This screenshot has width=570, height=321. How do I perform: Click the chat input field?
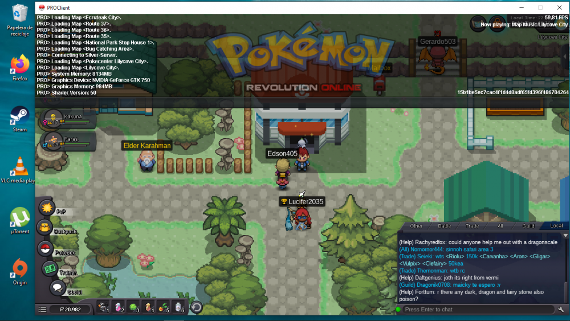[478, 310]
